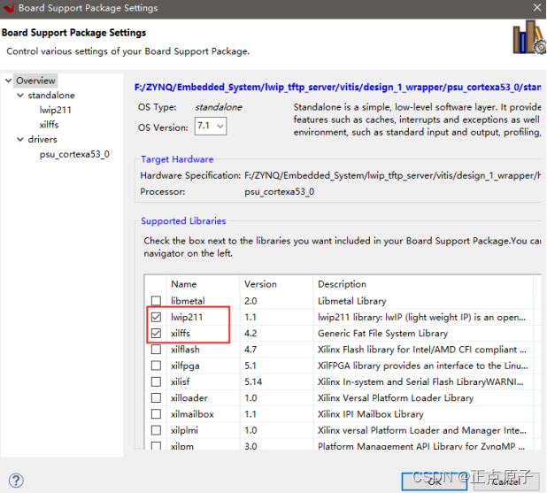Click the help question mark icon
The height and width of the screenshot is (493, 547).
tap(15, 481)
